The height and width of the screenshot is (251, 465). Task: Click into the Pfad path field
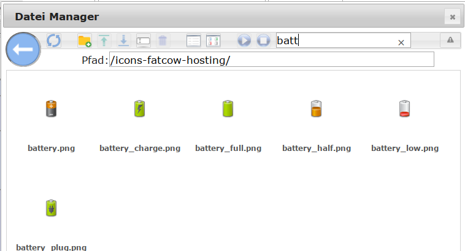pos(271,60)
